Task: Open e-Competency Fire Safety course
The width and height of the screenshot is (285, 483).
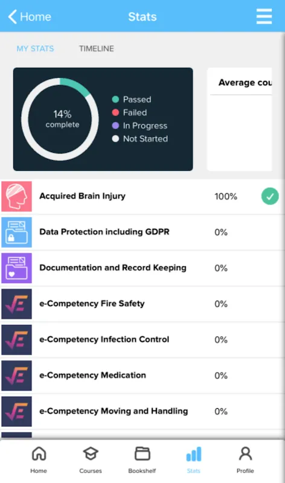Action: [x=142, y=304]
